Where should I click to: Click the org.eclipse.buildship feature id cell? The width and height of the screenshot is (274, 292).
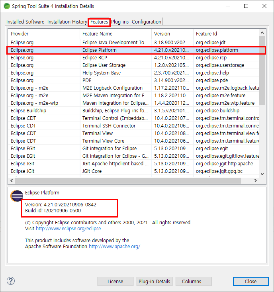point(217,111)
